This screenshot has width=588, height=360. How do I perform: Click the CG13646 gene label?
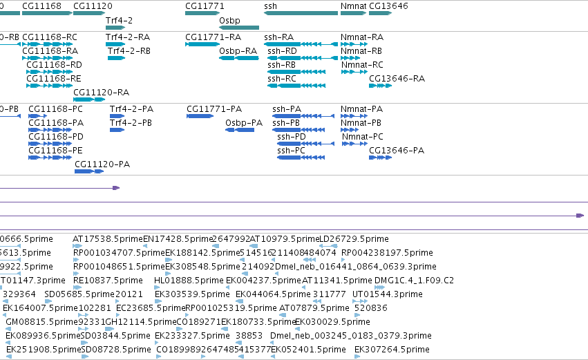(388, 6)
